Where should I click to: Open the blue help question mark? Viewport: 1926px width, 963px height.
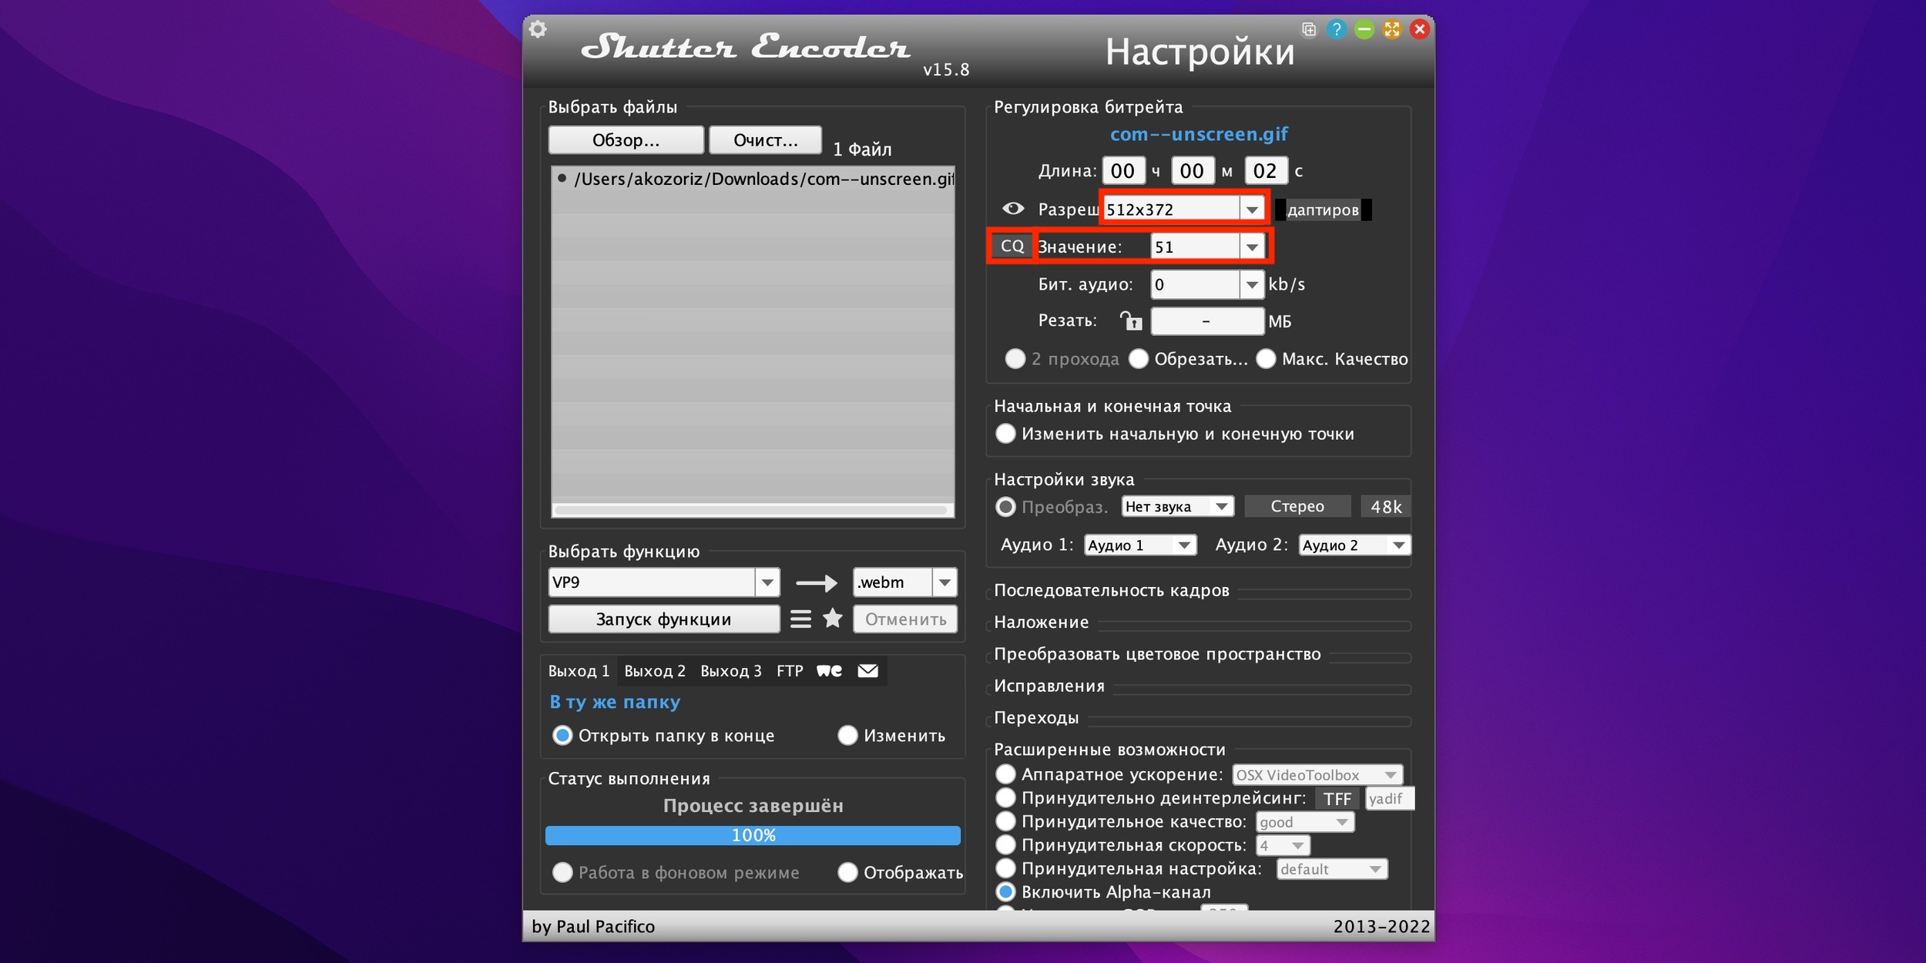point(1337,29)
